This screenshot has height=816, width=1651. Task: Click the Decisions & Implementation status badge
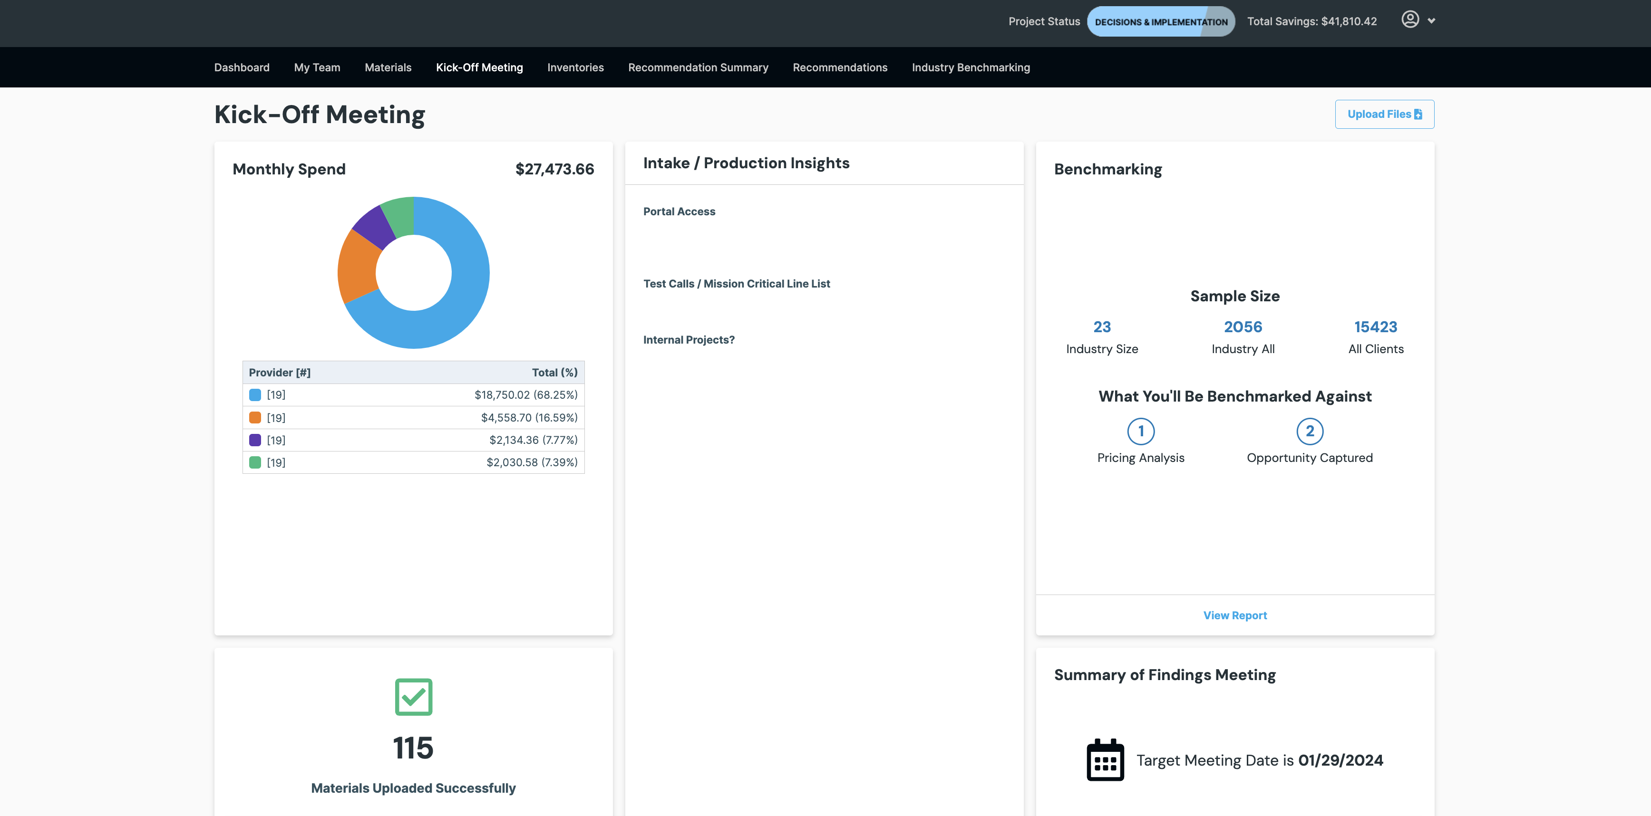(x=1161, y=22)
